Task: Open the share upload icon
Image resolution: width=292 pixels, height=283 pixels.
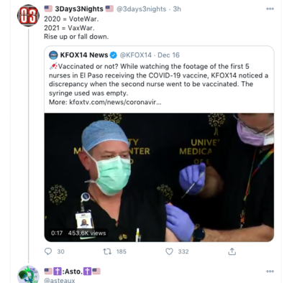Action: click(x=232, y=251)
